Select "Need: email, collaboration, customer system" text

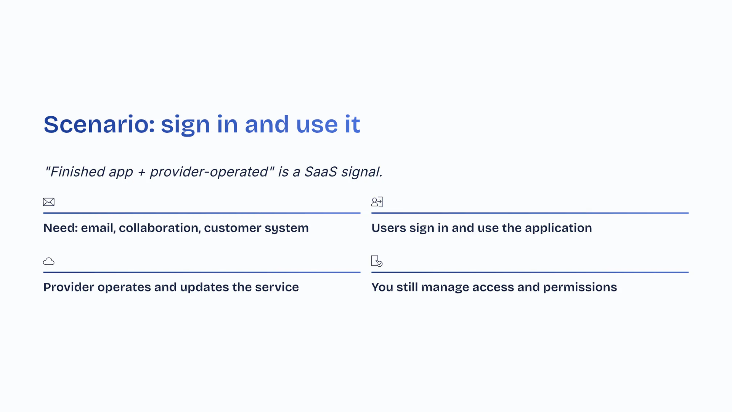point(176,228)
